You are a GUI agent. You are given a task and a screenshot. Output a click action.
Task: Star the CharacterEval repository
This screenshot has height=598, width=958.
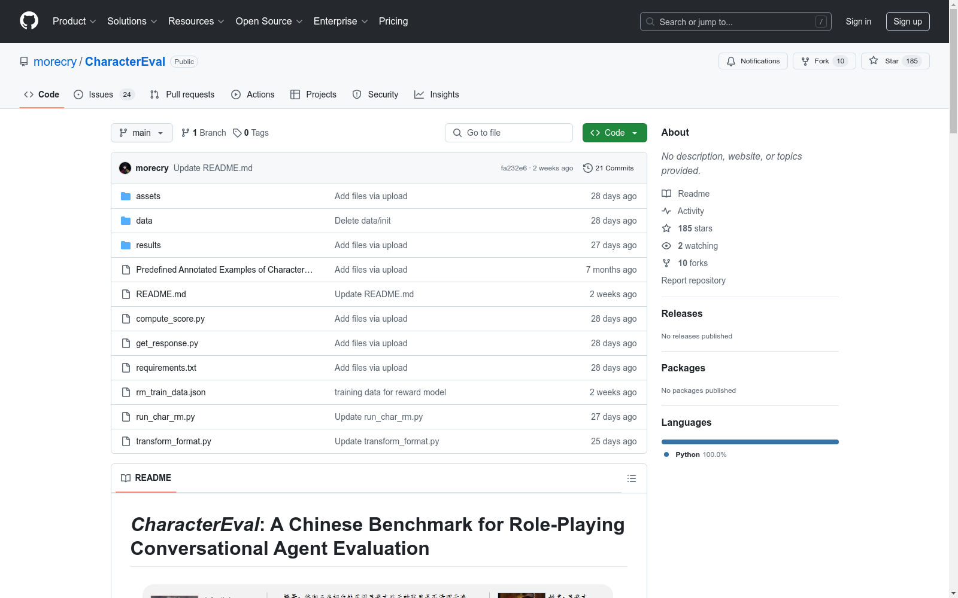(x=895, y=61)
